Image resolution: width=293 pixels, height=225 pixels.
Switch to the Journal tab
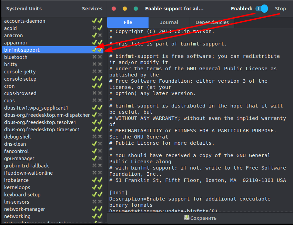(169, 22)
